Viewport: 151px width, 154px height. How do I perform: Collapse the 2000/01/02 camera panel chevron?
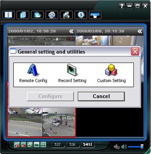tap(71, 31)
